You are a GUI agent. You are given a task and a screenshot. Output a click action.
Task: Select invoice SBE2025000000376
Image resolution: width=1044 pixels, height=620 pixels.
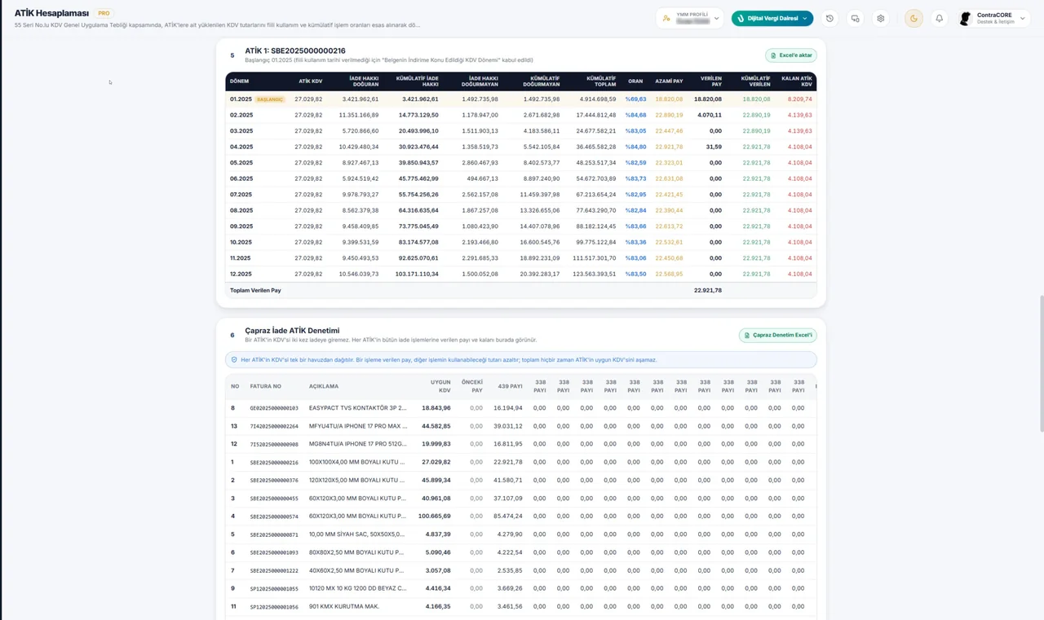(x=274, y=481)
